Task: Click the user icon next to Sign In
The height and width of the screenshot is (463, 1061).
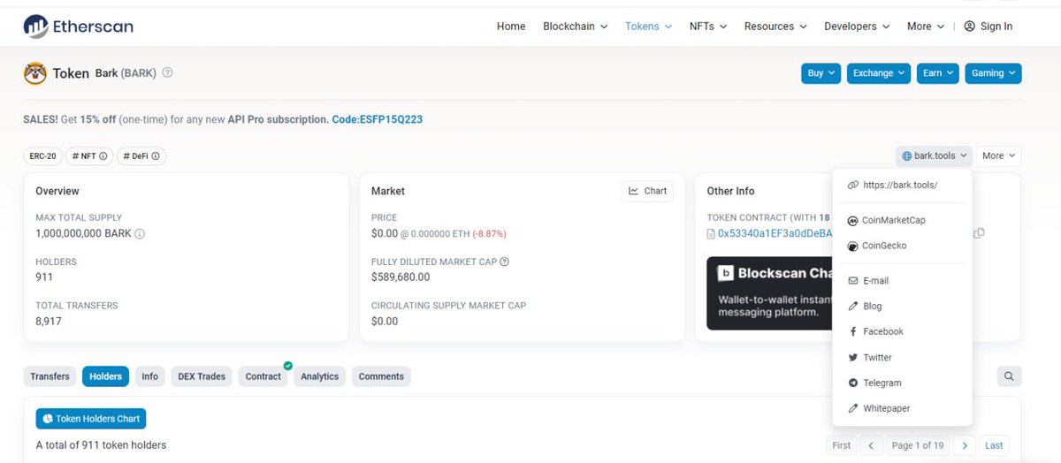Action: click(970, 27)
